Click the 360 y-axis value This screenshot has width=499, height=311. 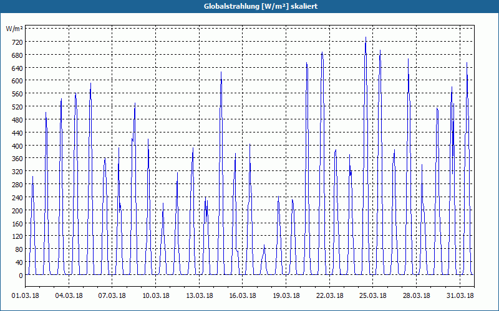pyautogui.click(x=17, y=159)
